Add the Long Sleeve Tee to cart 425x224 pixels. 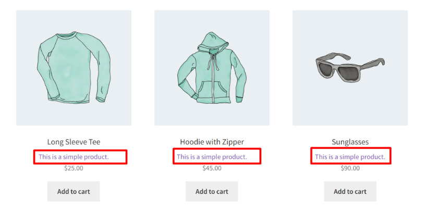point(74,191)
